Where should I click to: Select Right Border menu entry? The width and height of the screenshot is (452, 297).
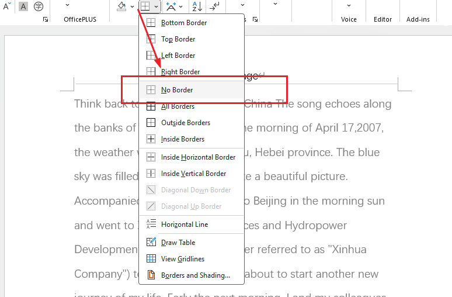click(192, 71)
